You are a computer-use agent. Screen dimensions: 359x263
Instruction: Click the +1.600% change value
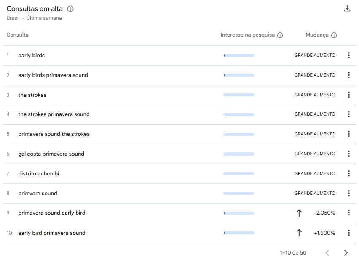(324, 233)
